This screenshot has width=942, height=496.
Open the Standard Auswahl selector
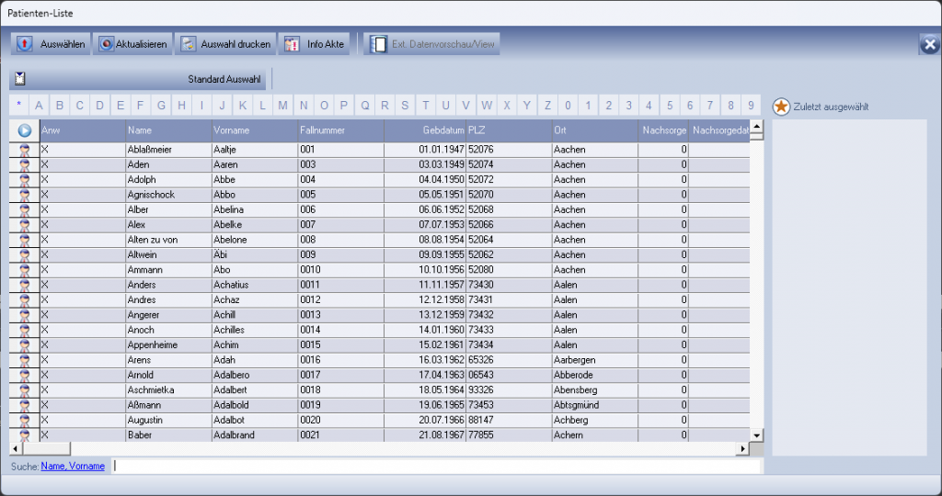point(138,79)
